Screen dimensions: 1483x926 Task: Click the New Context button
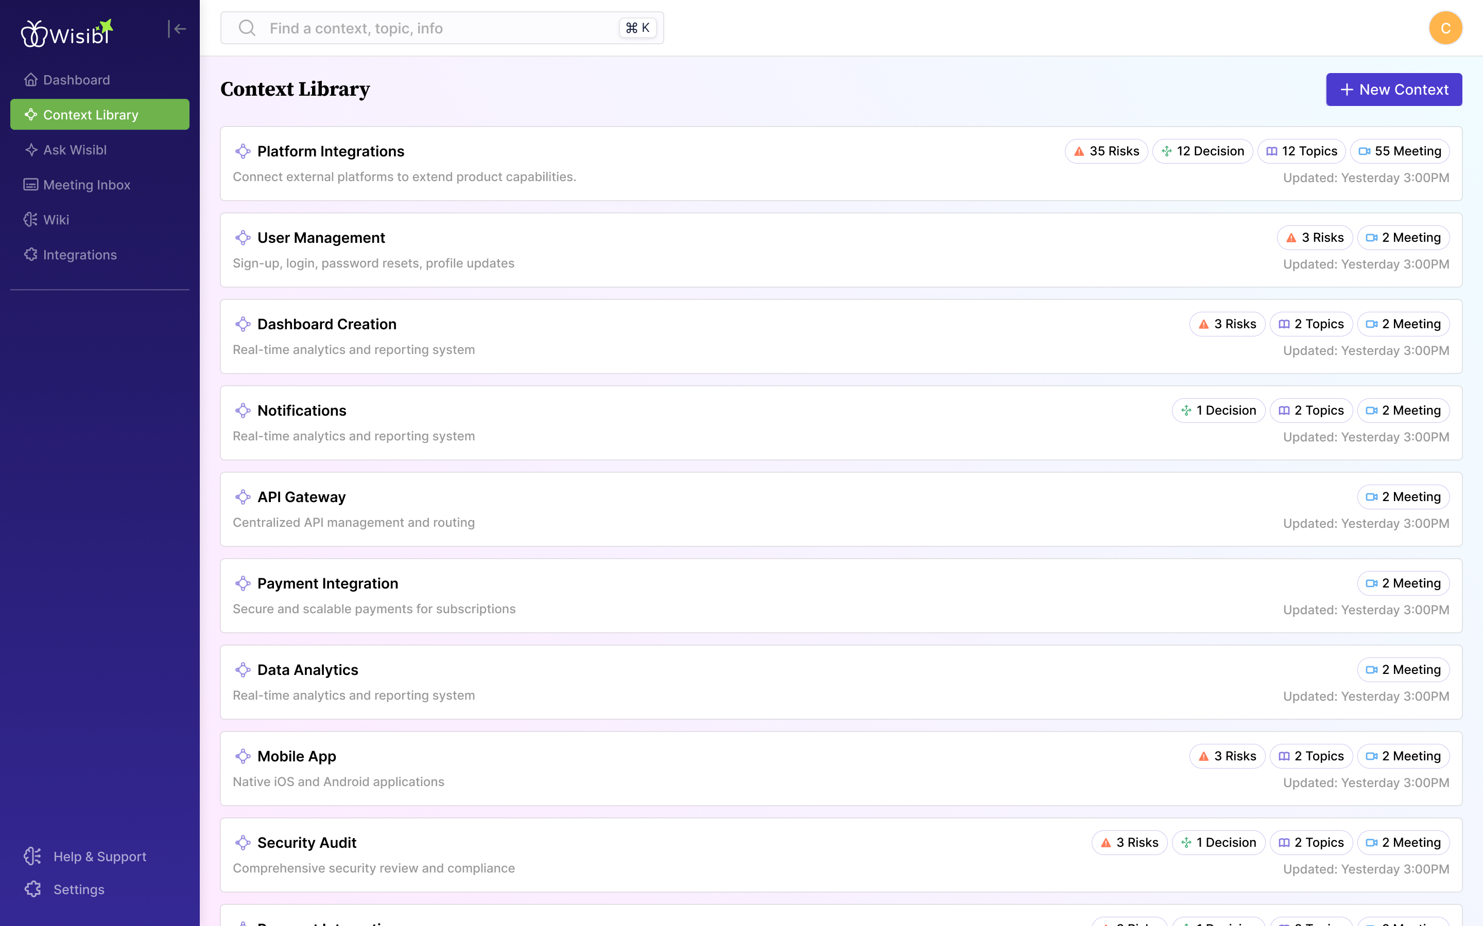coord(1393,90)
